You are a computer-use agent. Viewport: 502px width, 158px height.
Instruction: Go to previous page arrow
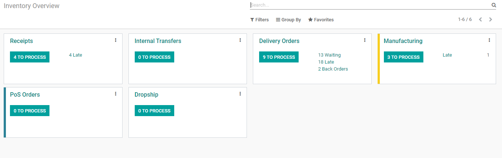click(480, 19)
